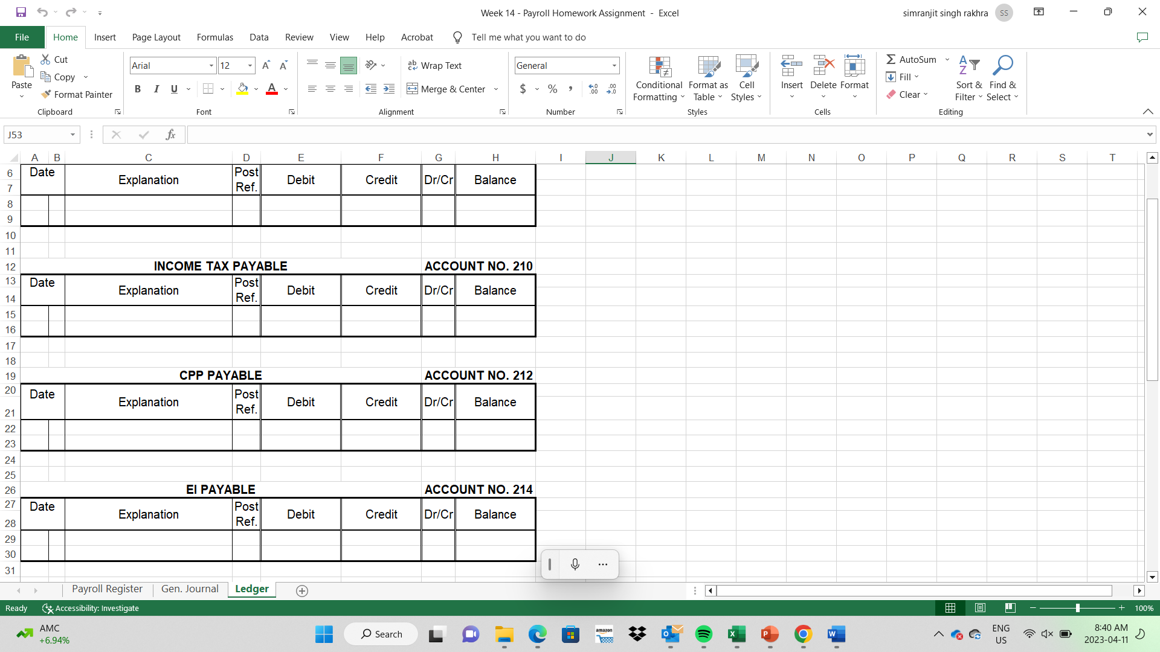Click Tell me what you want to do
This screenshot has height=652, width=1160.
point(529,37)
